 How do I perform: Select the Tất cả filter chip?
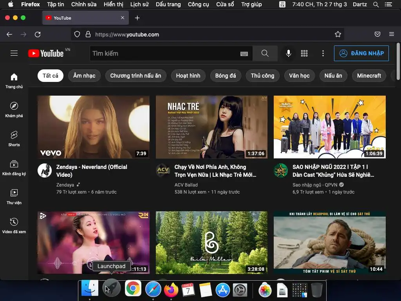[51, 76]
